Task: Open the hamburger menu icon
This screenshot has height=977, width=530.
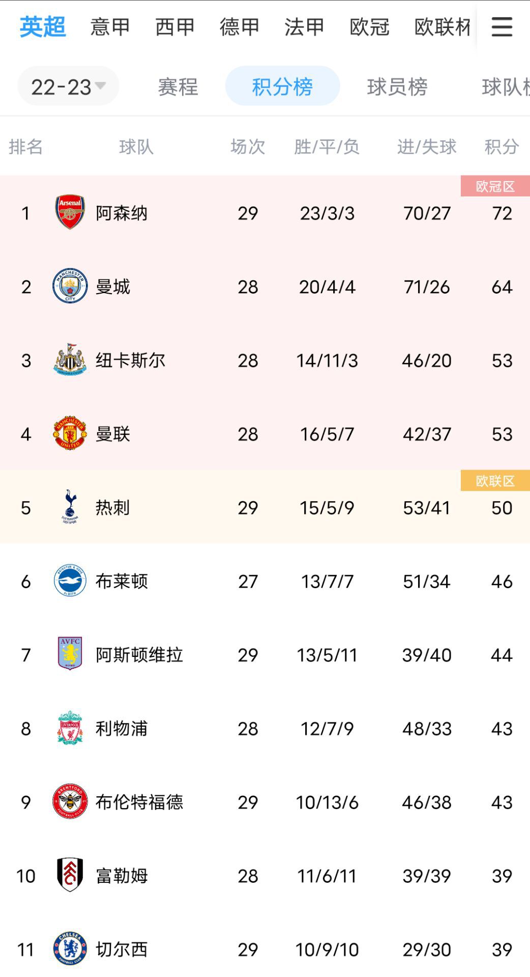Action: click(502, 26)
